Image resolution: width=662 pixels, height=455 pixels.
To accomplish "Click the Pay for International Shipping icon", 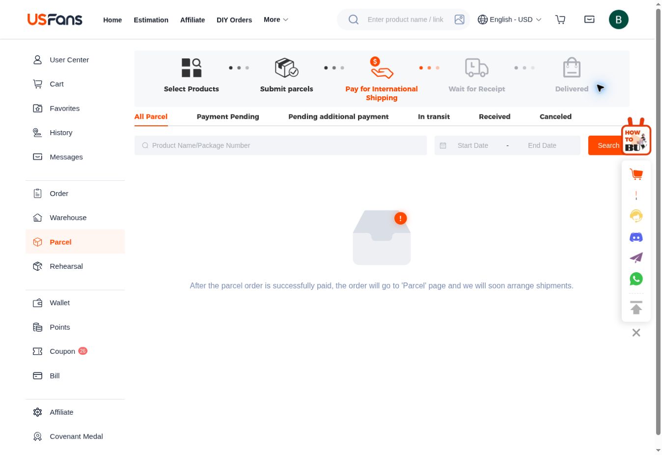I will pyautogui.click(x=382, y=68).
